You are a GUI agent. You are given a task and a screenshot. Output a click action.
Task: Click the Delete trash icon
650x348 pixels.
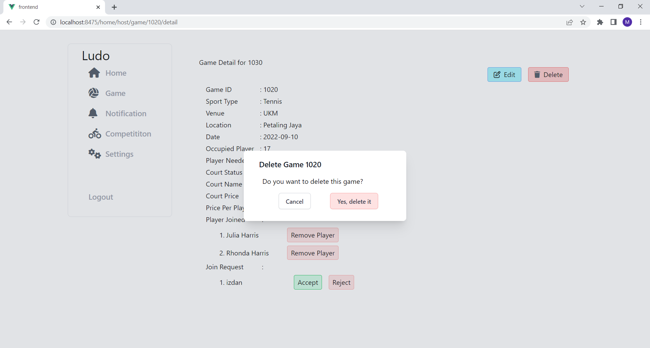tap(538, 75)
